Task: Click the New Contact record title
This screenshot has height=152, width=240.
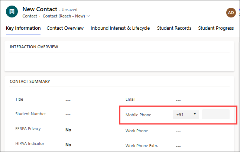Action: [40, 9]
